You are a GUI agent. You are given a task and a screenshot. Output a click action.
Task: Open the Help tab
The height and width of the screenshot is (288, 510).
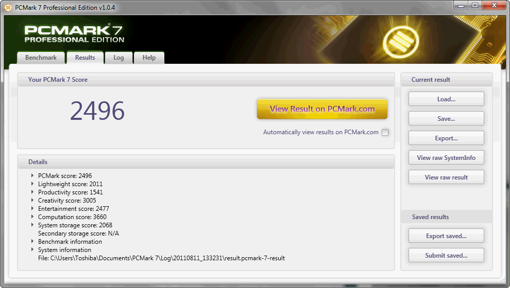point(149,58)
